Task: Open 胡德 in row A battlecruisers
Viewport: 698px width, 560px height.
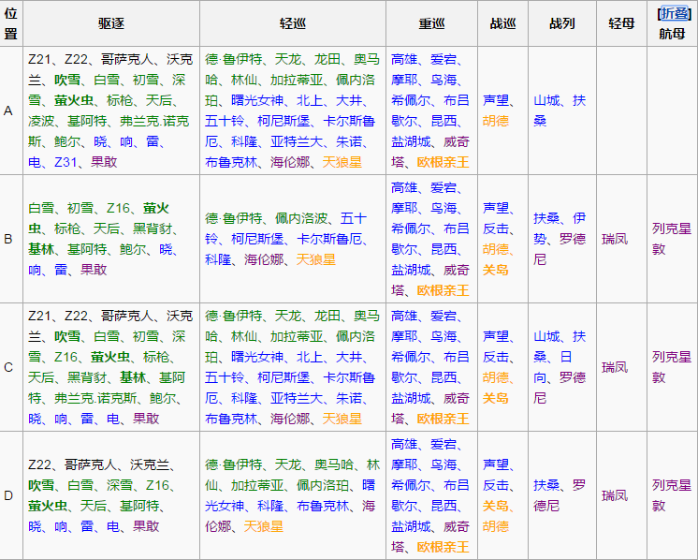Action: point(496,121)
